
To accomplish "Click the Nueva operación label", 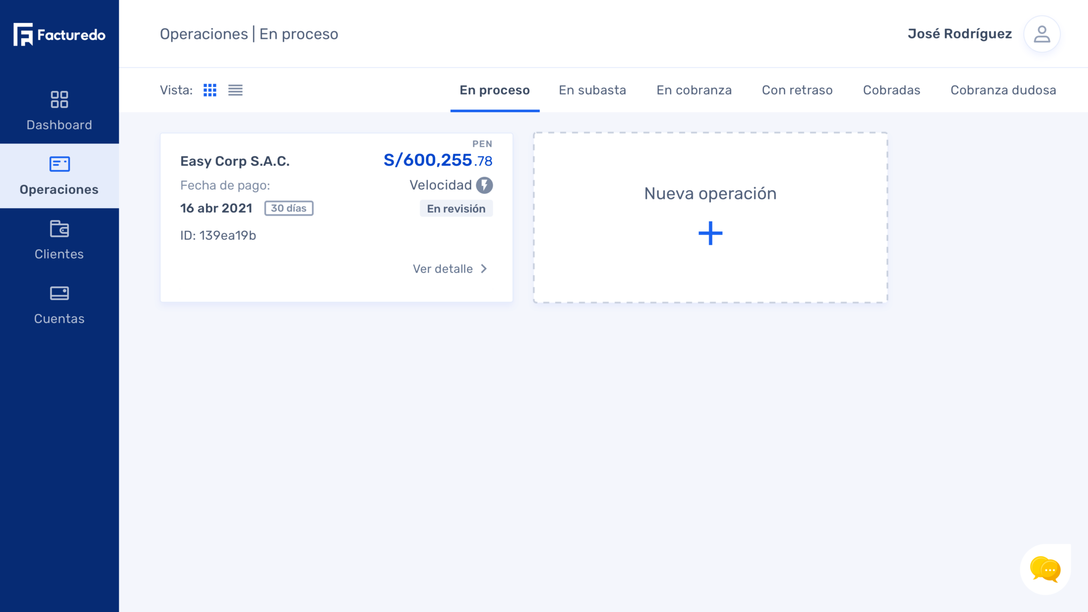I will pos(710,193).
